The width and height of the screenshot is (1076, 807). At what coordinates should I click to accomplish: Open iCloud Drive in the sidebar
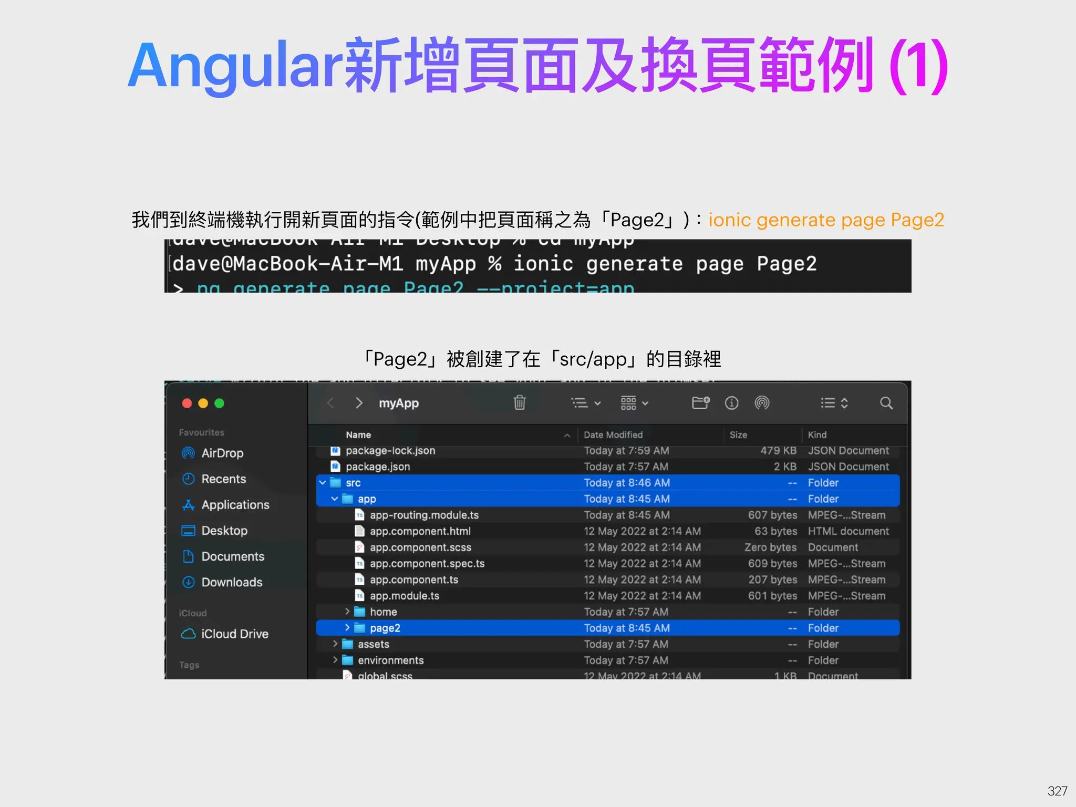(225, 634)
